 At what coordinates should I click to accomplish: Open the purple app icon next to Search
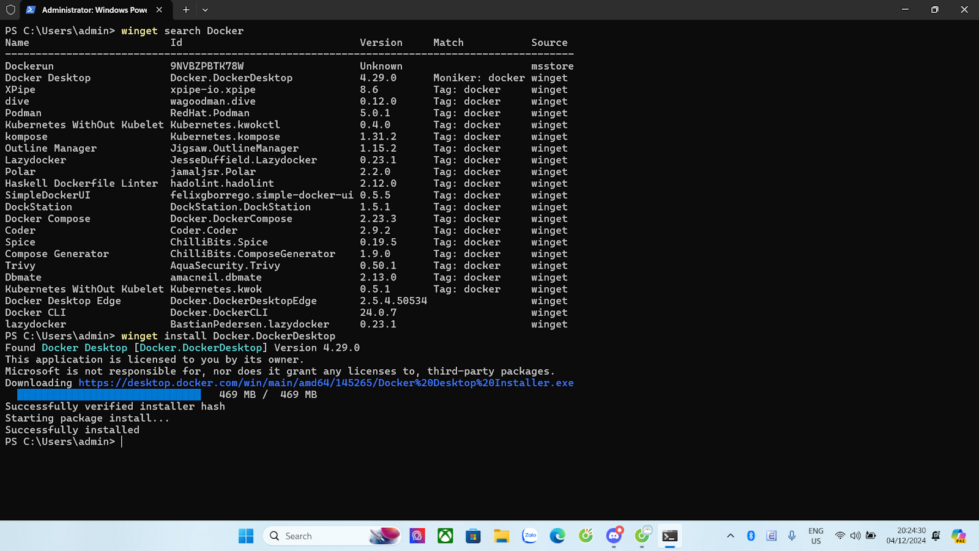(417, 536)
